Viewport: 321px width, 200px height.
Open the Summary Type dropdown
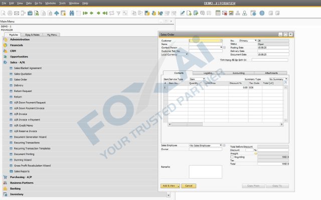(x=286, y=79)
